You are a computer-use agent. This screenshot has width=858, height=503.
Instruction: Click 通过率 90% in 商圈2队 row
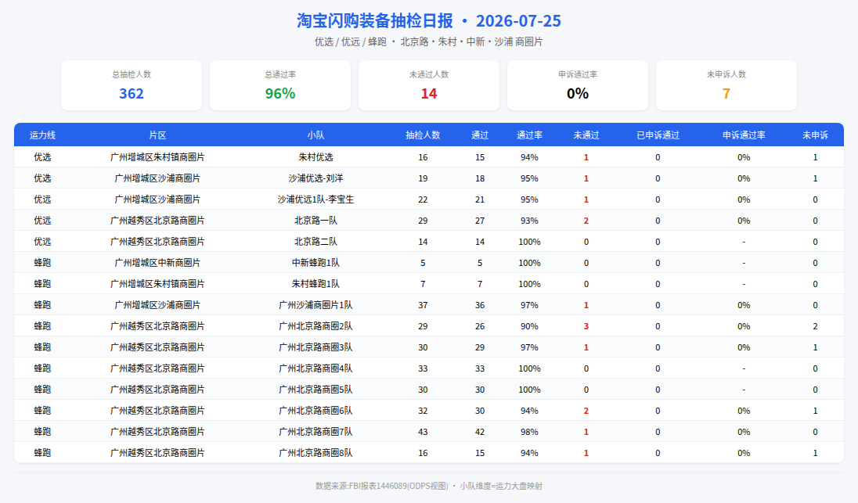529,326
